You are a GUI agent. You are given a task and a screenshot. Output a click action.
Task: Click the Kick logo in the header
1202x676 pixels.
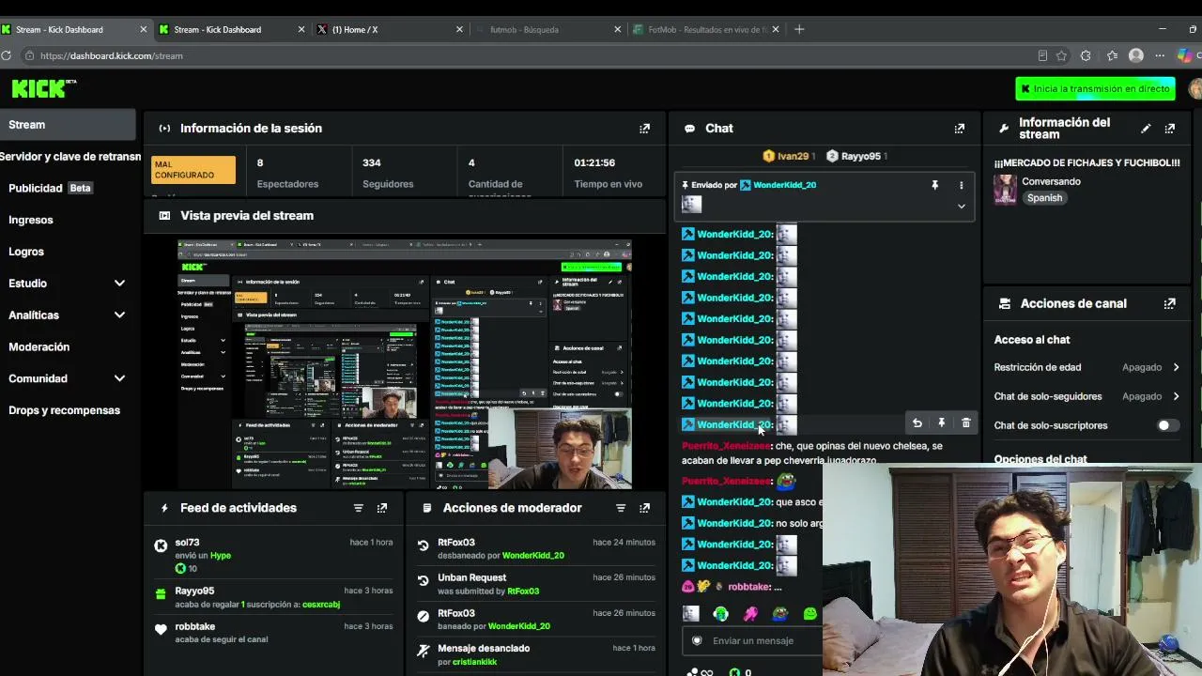43,88
